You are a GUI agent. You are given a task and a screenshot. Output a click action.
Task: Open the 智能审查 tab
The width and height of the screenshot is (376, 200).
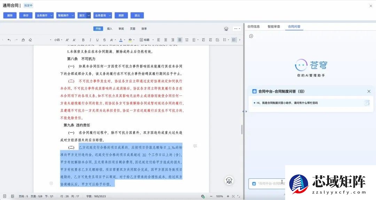tap(274, 26)
